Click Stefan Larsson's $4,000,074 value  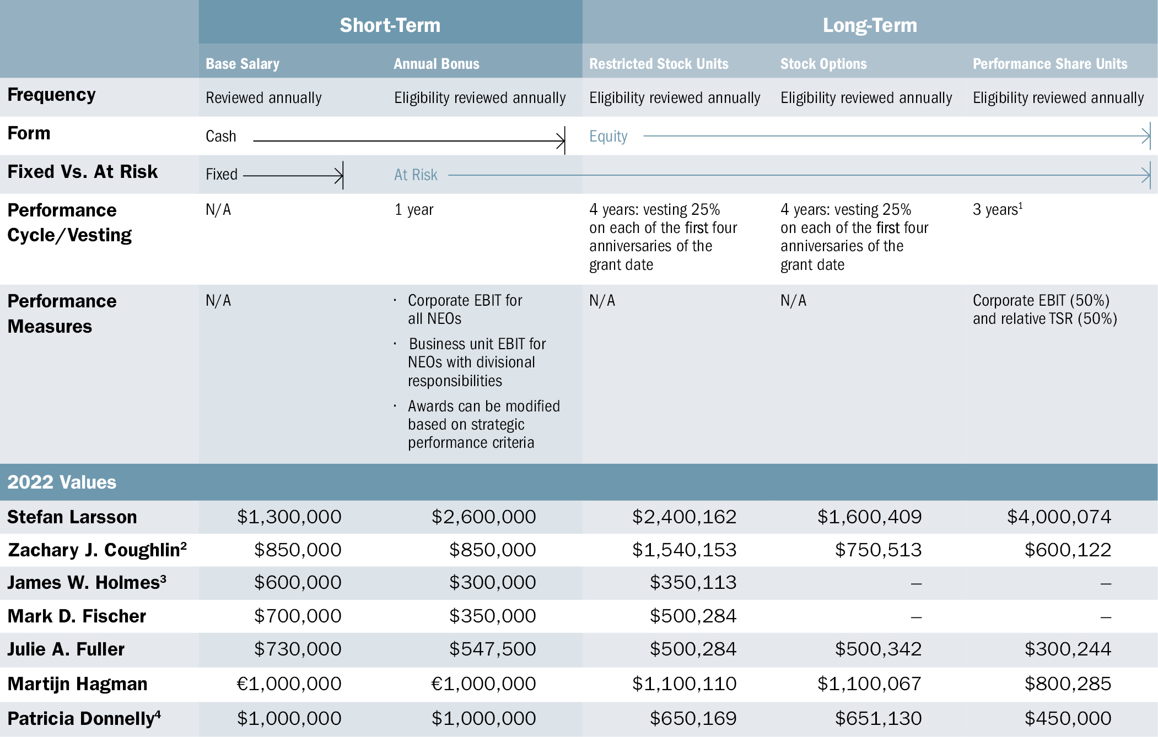pos(1058,517)
